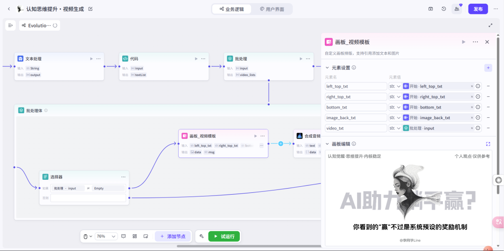Viewport: 504px width, 251px height.
Task: Add node between 画板 and 合成音频
Action: point(280,143)
